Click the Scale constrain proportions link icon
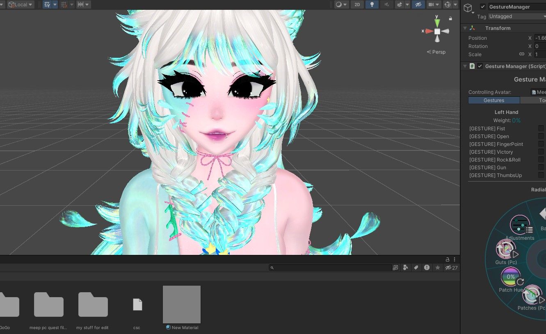546x334 pixels. click(x=522, y=54)
